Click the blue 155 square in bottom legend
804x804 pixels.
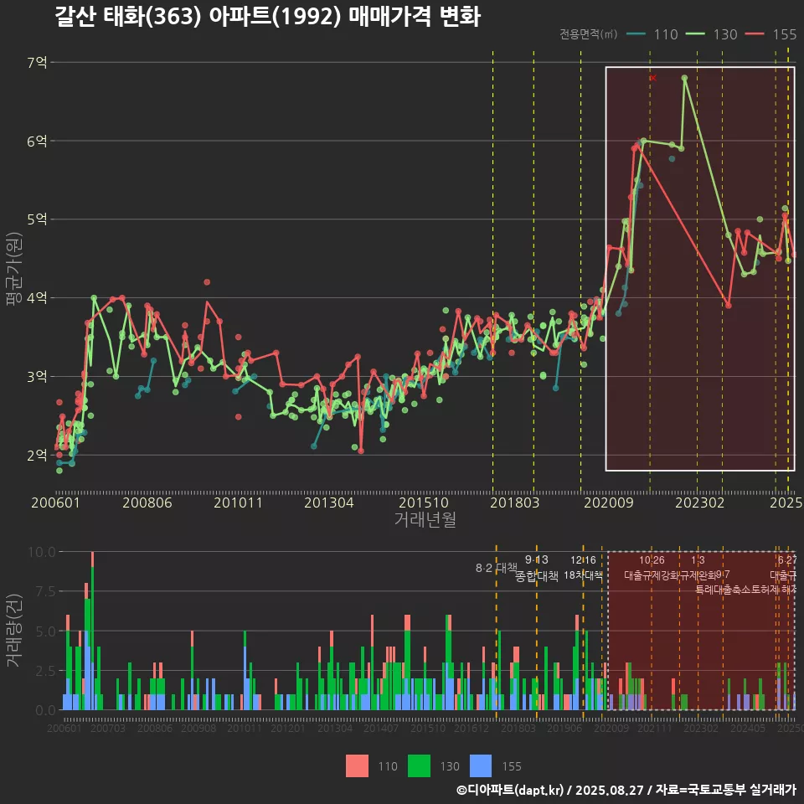tap(481, 765)
